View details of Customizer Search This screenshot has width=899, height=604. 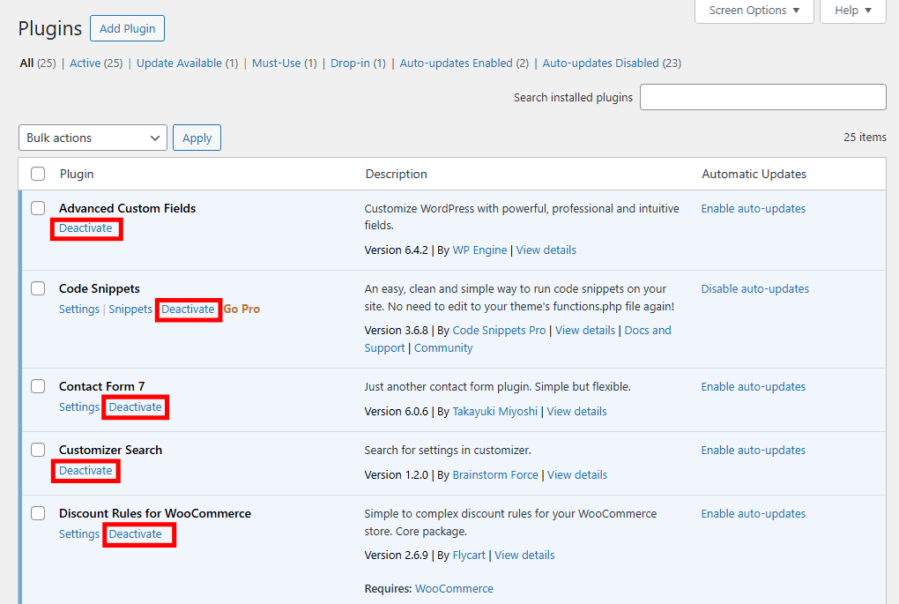577,475
